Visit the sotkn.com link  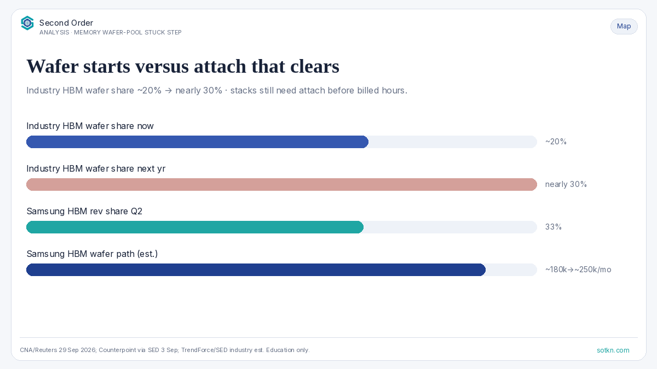coord(613,350)
